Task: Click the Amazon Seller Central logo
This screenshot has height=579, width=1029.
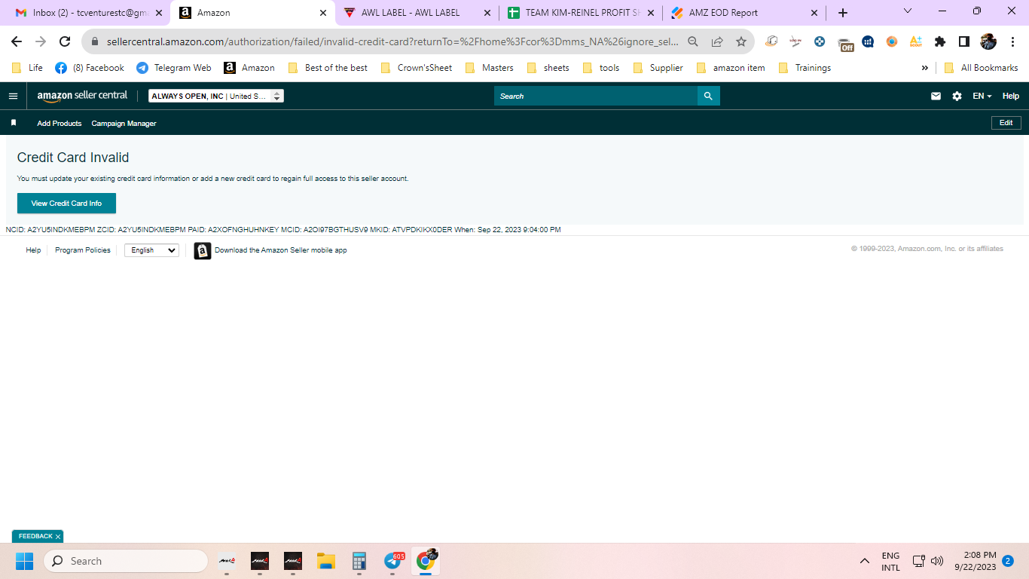Action: pyautogui.click(x=82, y=96)
